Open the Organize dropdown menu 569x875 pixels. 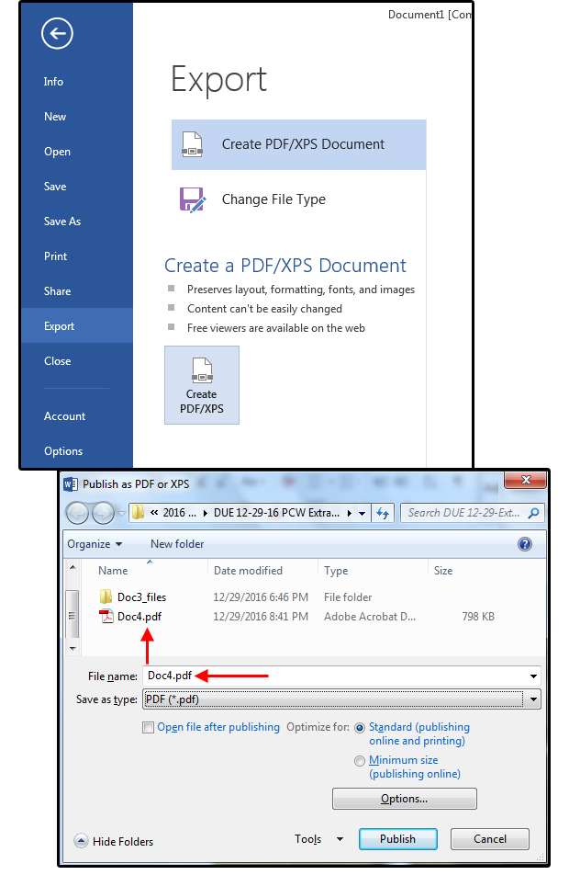point(95,544)
